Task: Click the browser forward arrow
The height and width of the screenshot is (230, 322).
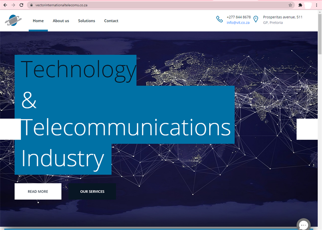Action: point(13,5)
